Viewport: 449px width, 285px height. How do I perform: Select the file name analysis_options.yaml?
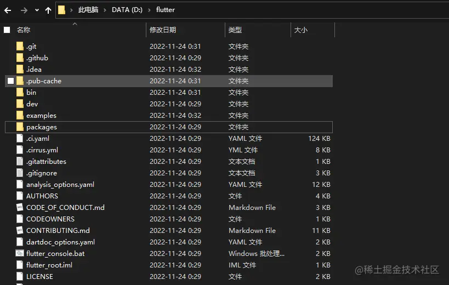[60, 185]
